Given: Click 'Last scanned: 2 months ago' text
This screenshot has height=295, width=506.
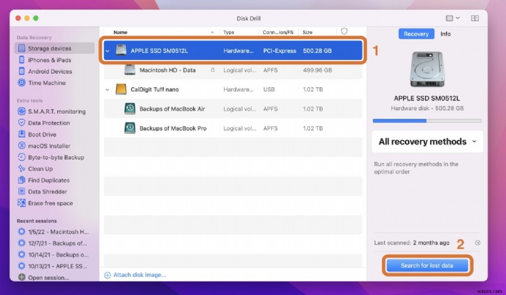Looking at the screenshot, I should coord(412,243).
